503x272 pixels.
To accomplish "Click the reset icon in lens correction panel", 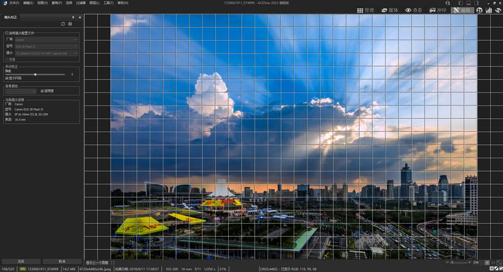I will pos(63,24).
